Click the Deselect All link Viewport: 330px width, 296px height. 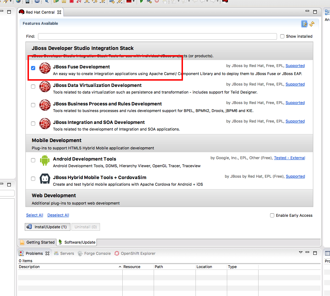tap(58, 215)
